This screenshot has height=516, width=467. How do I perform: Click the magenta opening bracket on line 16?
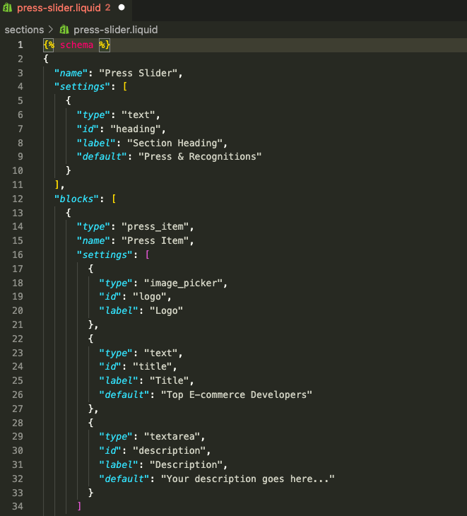147,254
